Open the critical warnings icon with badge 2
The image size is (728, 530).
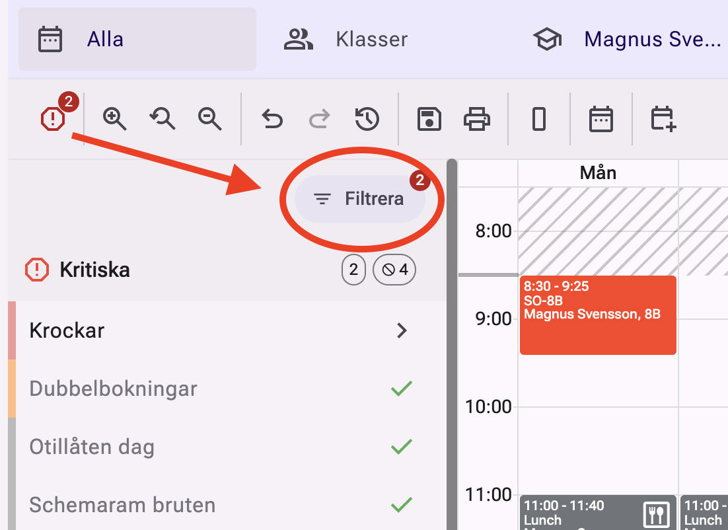[x=53, y=120]
